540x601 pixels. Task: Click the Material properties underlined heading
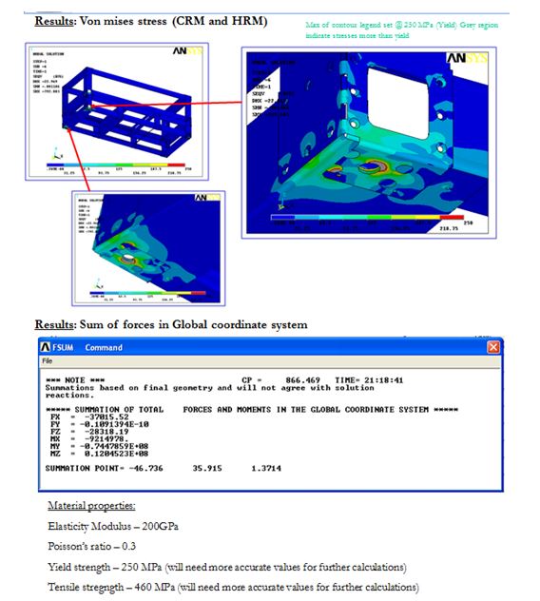click(x=91, y=506)
